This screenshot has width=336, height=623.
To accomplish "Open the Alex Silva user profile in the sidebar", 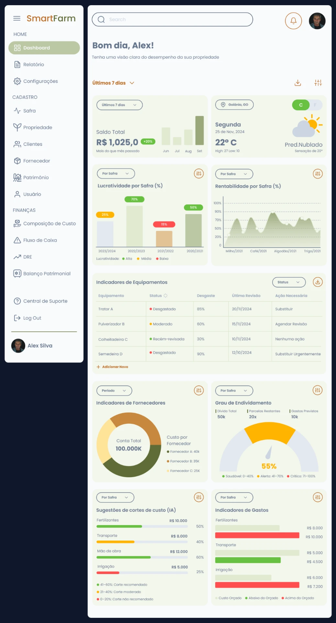I will click(x=32, y=346).
